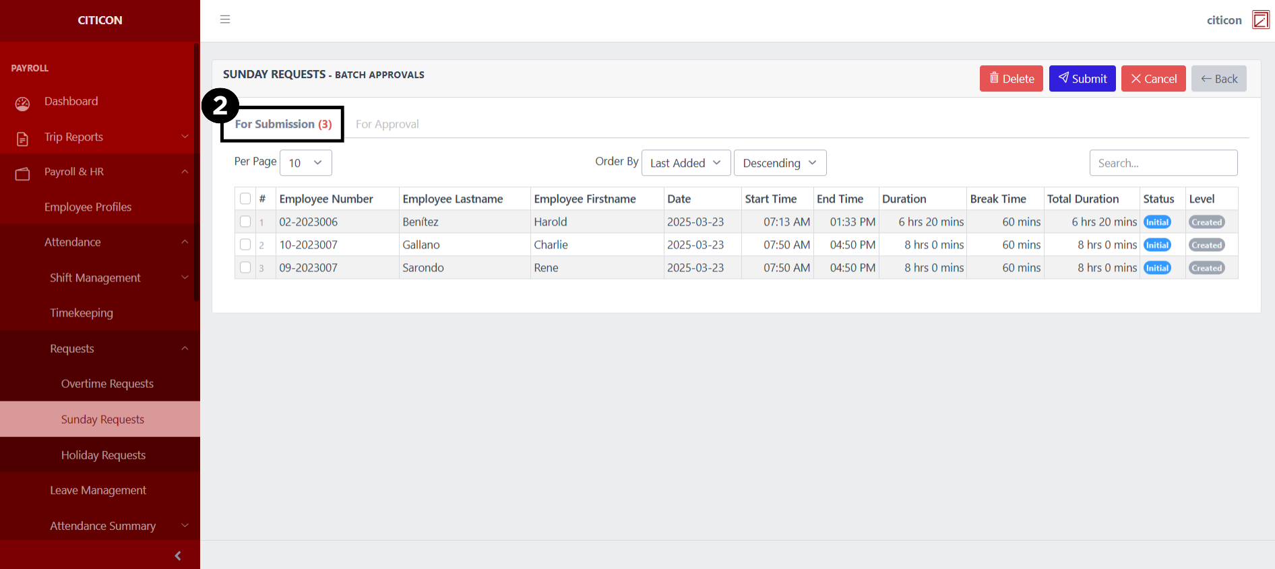Image resolution: width=1275 pixels, height=569 pixels.
Task: Open the Last Added order dropdown
Action: pyautogui.click(x=685, y=163)
